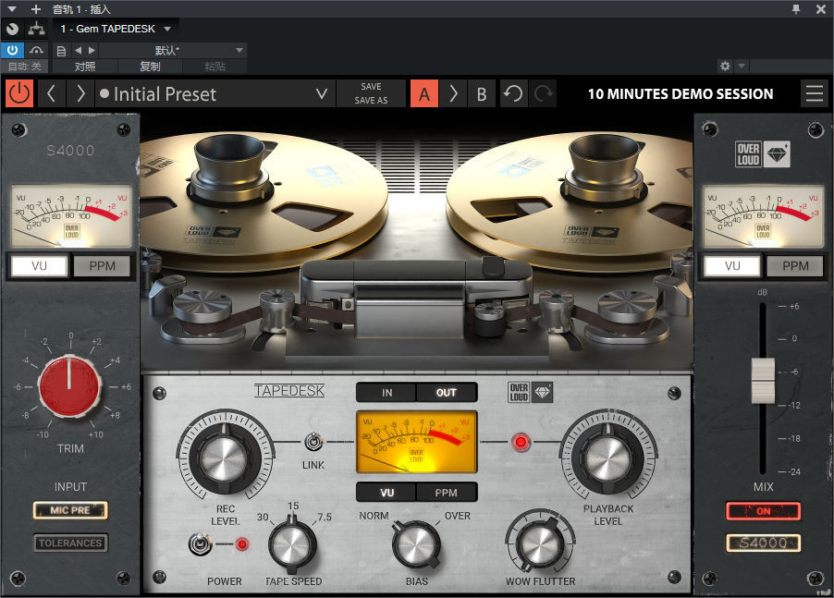
Task: Open host settings gear icon
Action: click(x=725, y=66)
